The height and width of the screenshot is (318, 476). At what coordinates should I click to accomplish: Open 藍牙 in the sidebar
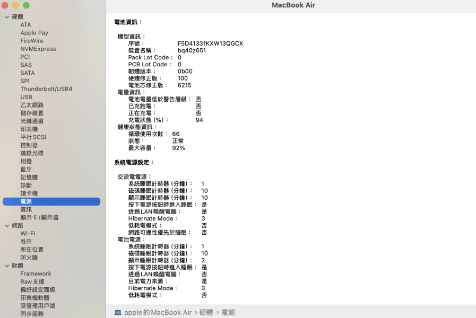(x=26, y=170)
